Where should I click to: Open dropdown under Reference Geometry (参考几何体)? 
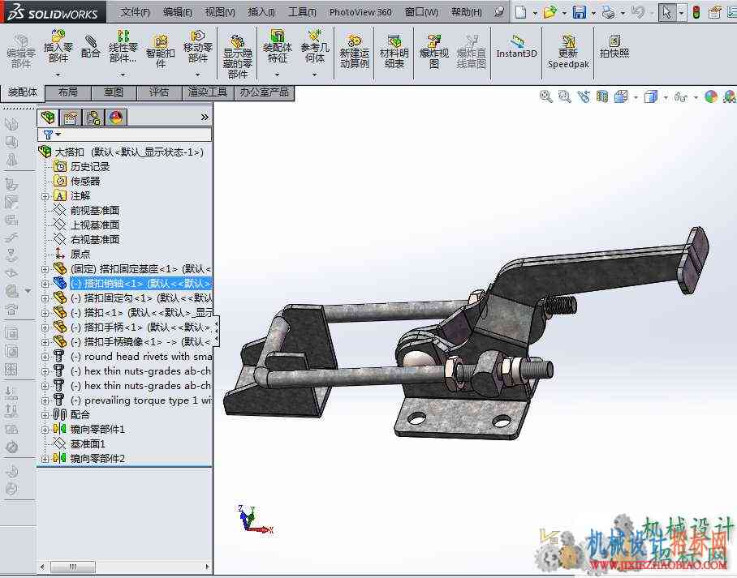pos(314,75)
